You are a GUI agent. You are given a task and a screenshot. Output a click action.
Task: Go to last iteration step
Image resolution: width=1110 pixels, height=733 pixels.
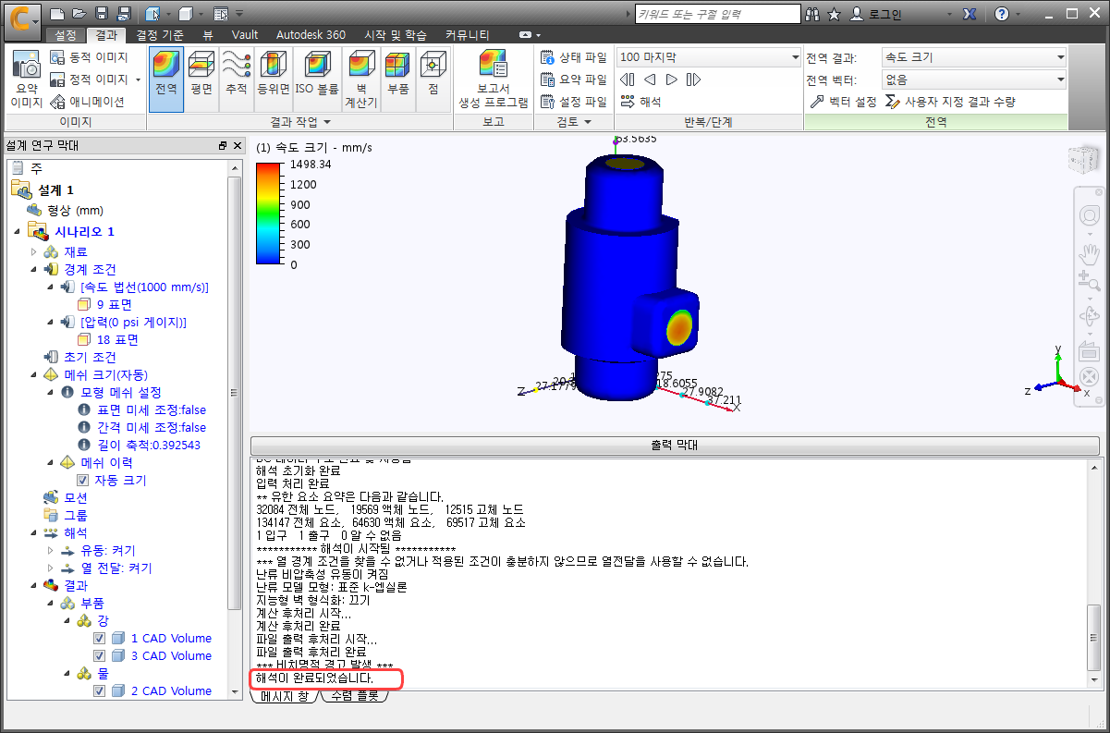(694, 79)
